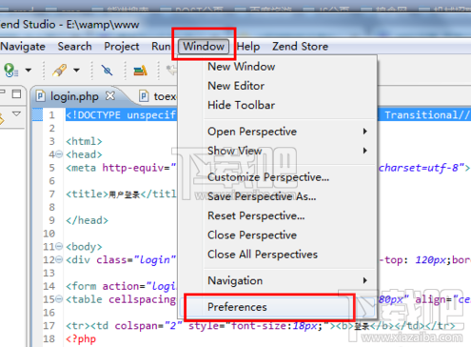Click the green Run external tools icon
The image size is (471, 347).
(10, 70)
